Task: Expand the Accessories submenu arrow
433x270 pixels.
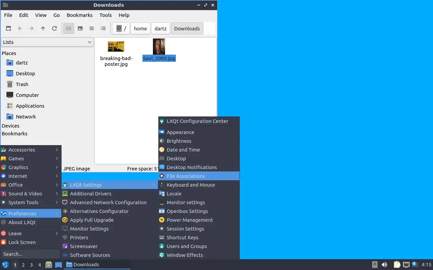Action: point(57,150)
